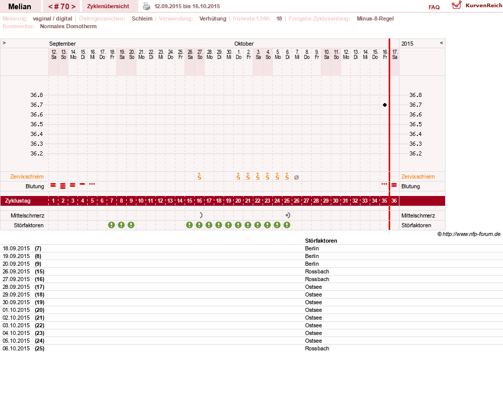Viewport: 503px width, 394px height.
Task: Click the cervical mucus S+ symbol on cycle day 22
Action: pyautogui.click(x=257, y=176)
